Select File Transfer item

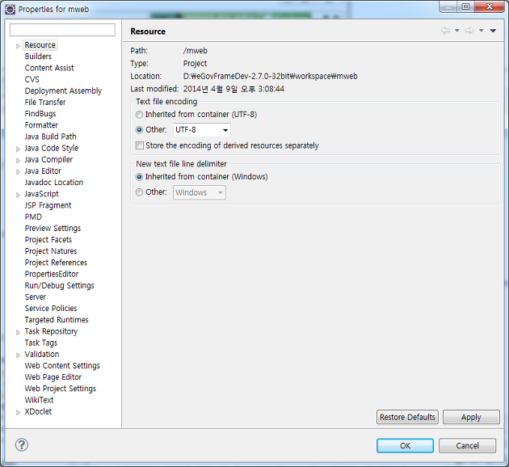45,103
